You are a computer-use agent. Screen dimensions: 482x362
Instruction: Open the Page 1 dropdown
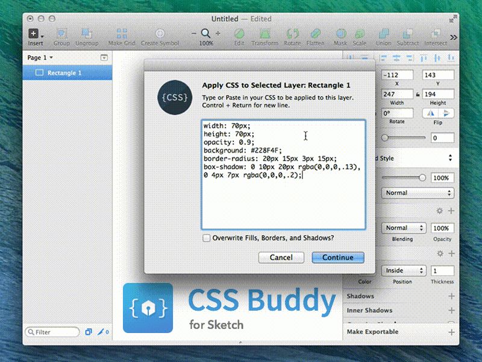40,57
